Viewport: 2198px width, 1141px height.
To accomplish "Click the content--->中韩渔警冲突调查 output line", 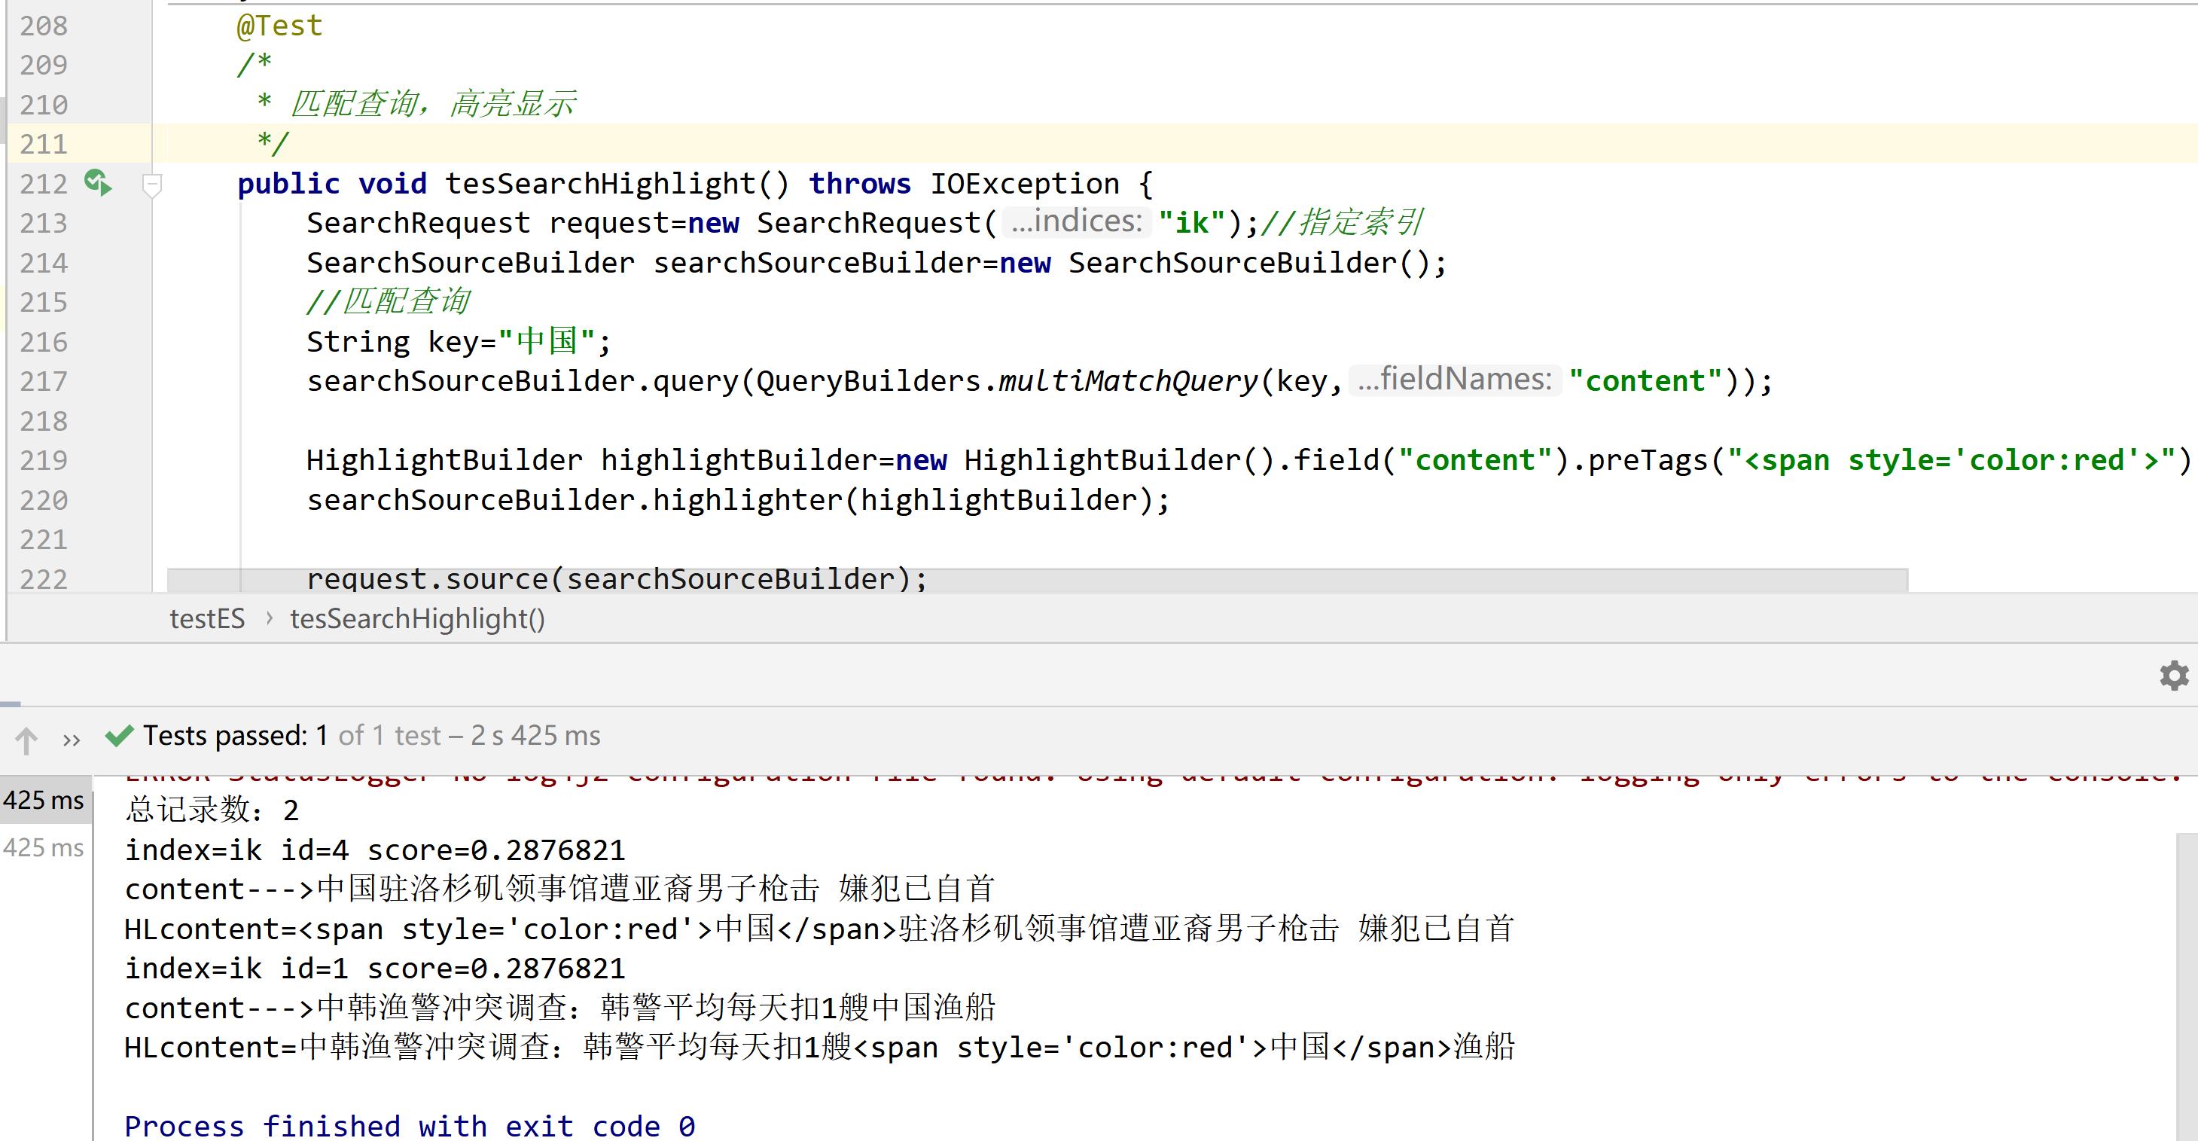I will click(x=559, y=1008).
